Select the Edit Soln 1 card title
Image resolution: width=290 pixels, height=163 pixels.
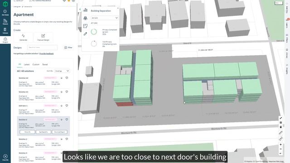coord(23,105)
